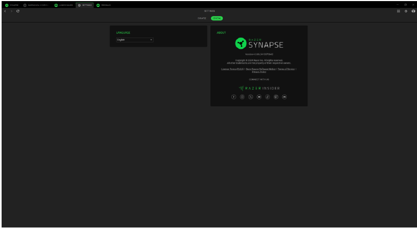Click the refresh icon
Image resolution: width=417 pixels, height=228 pixels.
tap(18, 11)
